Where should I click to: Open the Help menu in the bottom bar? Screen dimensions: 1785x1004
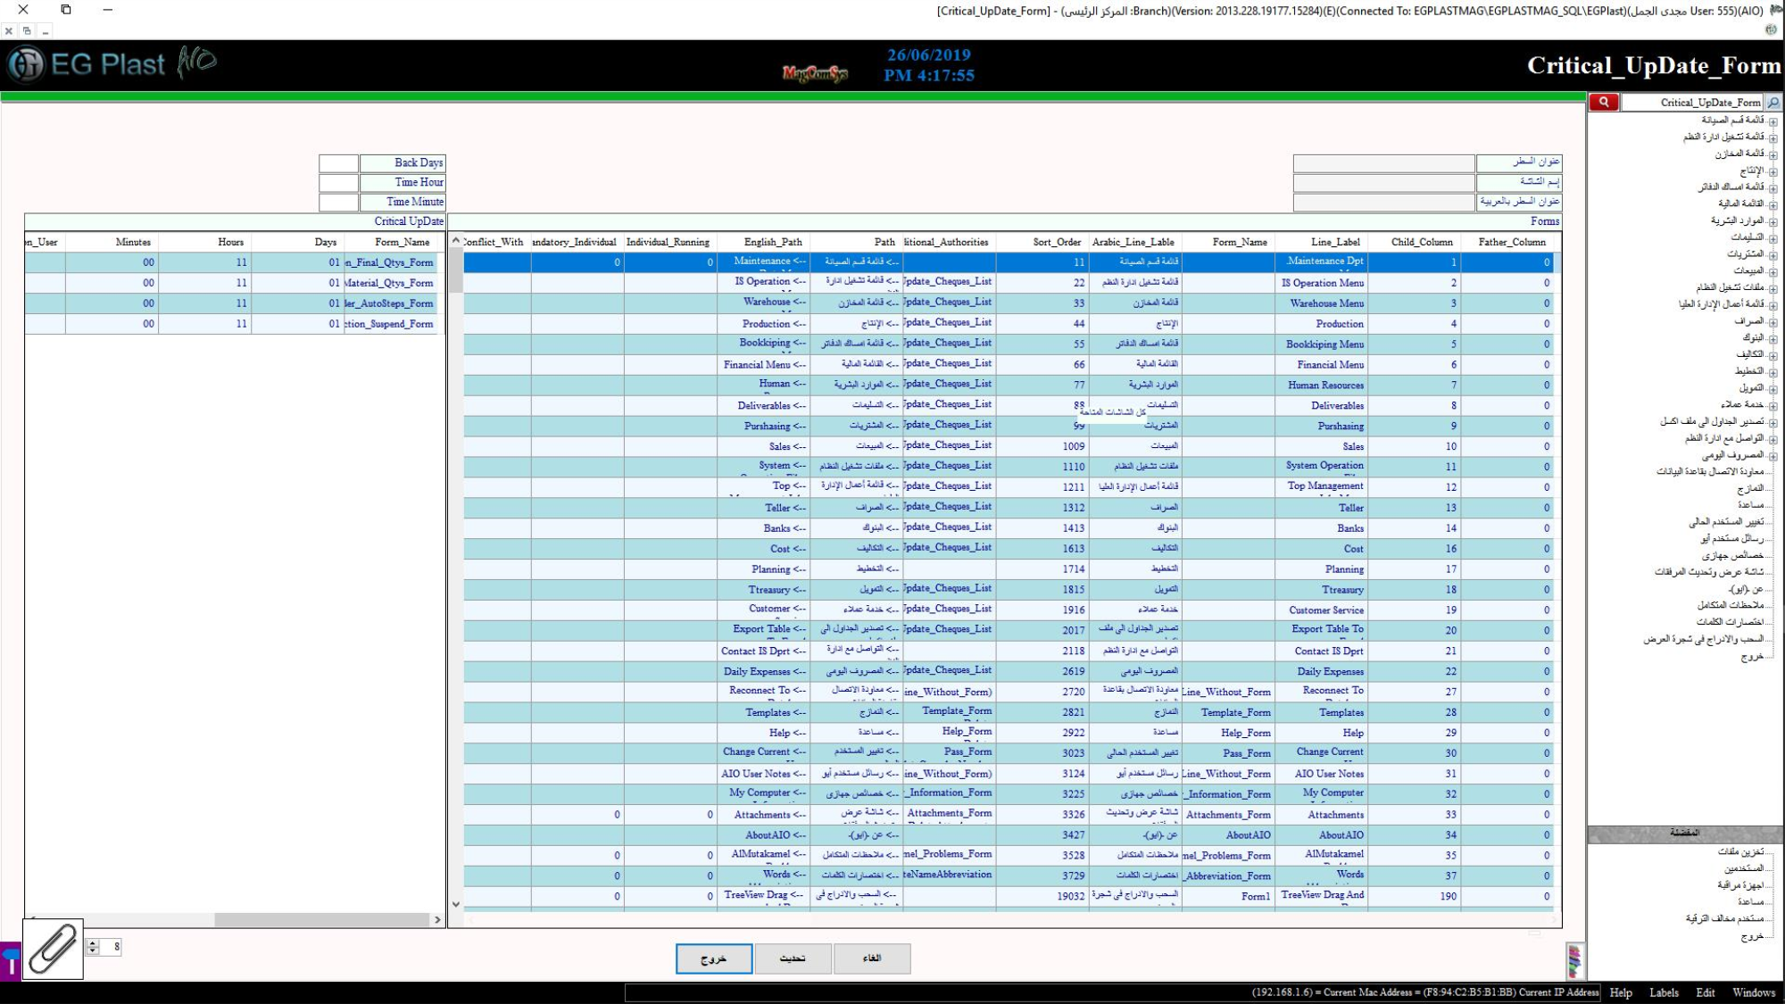pyautogui.click(x=1621, y=992)
